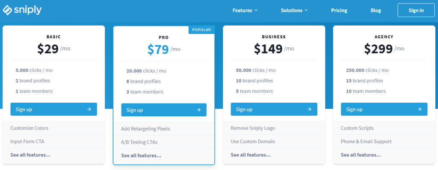Click the POPULAR badge on Pro plan

(202, 30)
